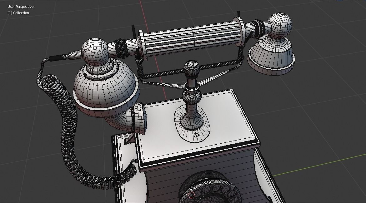Image resolution: width=366 pixels, height=203 pixels.
Task: Click the "User Perspective" viewport label
Action: (21, 7)
